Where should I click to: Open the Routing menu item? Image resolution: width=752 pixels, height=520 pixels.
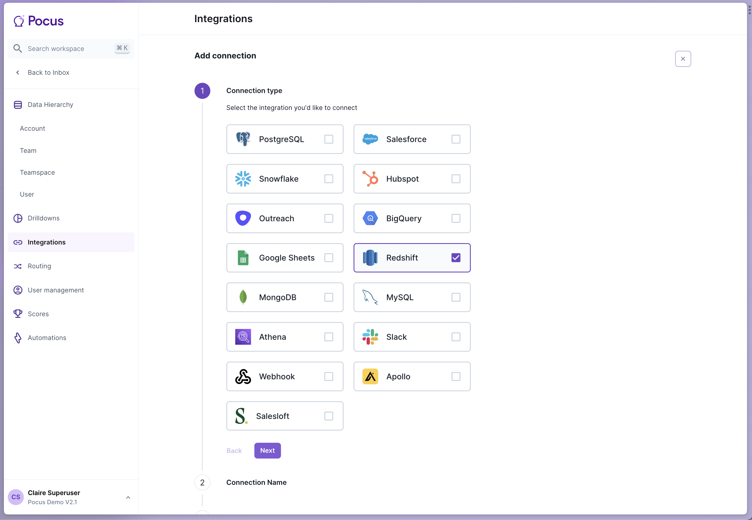(39, 266)
